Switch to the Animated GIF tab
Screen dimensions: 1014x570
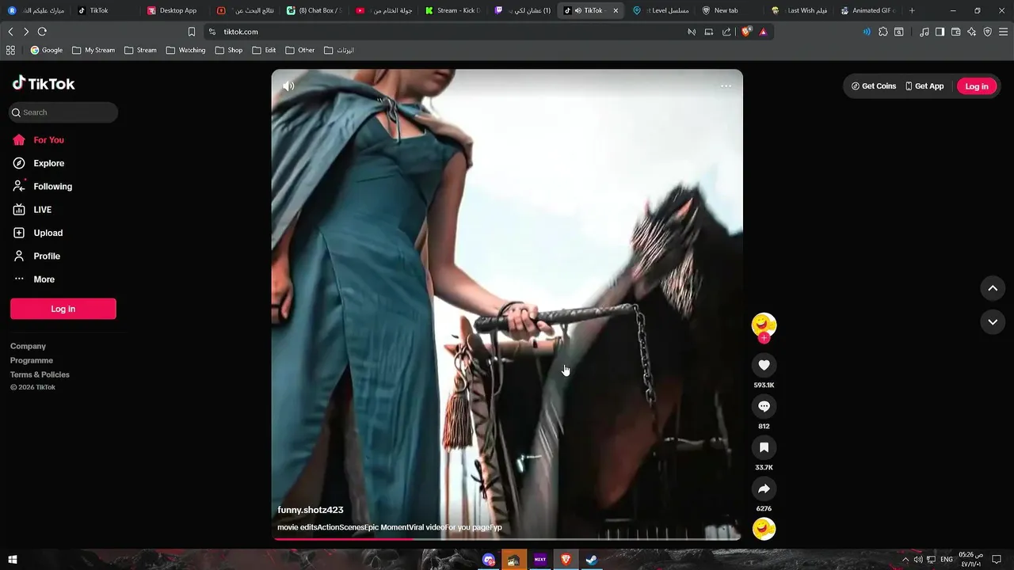(868, 10)
